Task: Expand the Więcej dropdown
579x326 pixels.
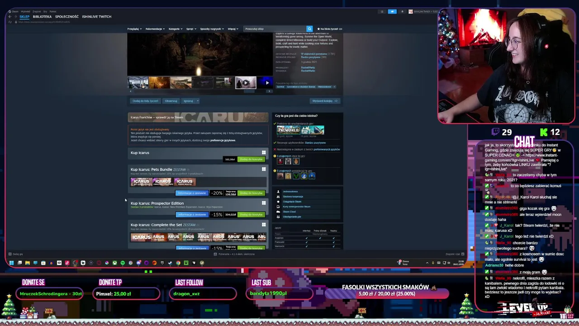Action: 233,29
